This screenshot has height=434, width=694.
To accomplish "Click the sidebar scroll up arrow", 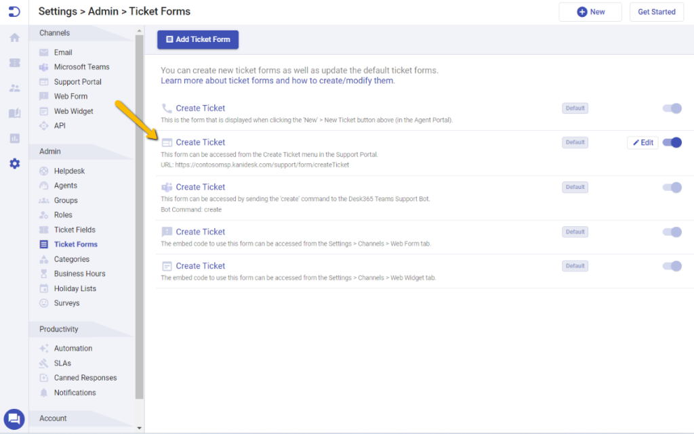I will (140, 31).
